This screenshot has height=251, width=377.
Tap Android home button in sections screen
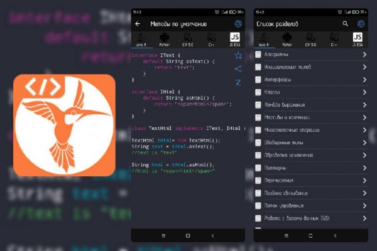pos(310,236)
